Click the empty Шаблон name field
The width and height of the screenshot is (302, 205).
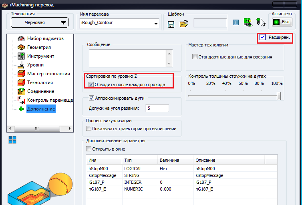click(x=210, y=23)
